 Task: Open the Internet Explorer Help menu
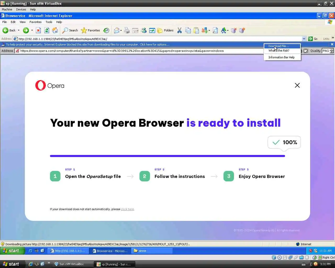pos(59,22)
